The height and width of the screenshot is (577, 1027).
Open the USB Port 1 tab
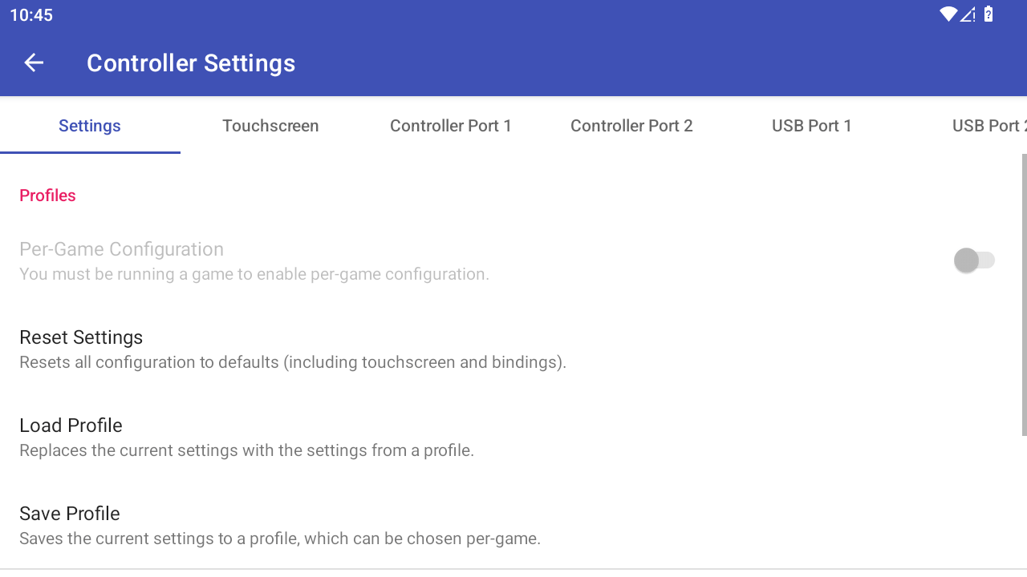[x=812, y=126]
